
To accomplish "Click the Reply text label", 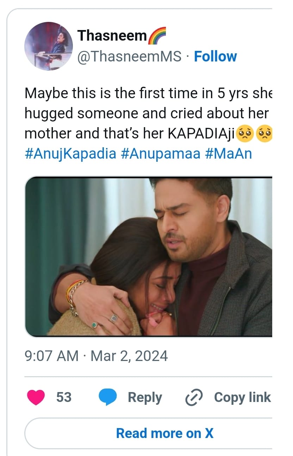I will 145,397.
